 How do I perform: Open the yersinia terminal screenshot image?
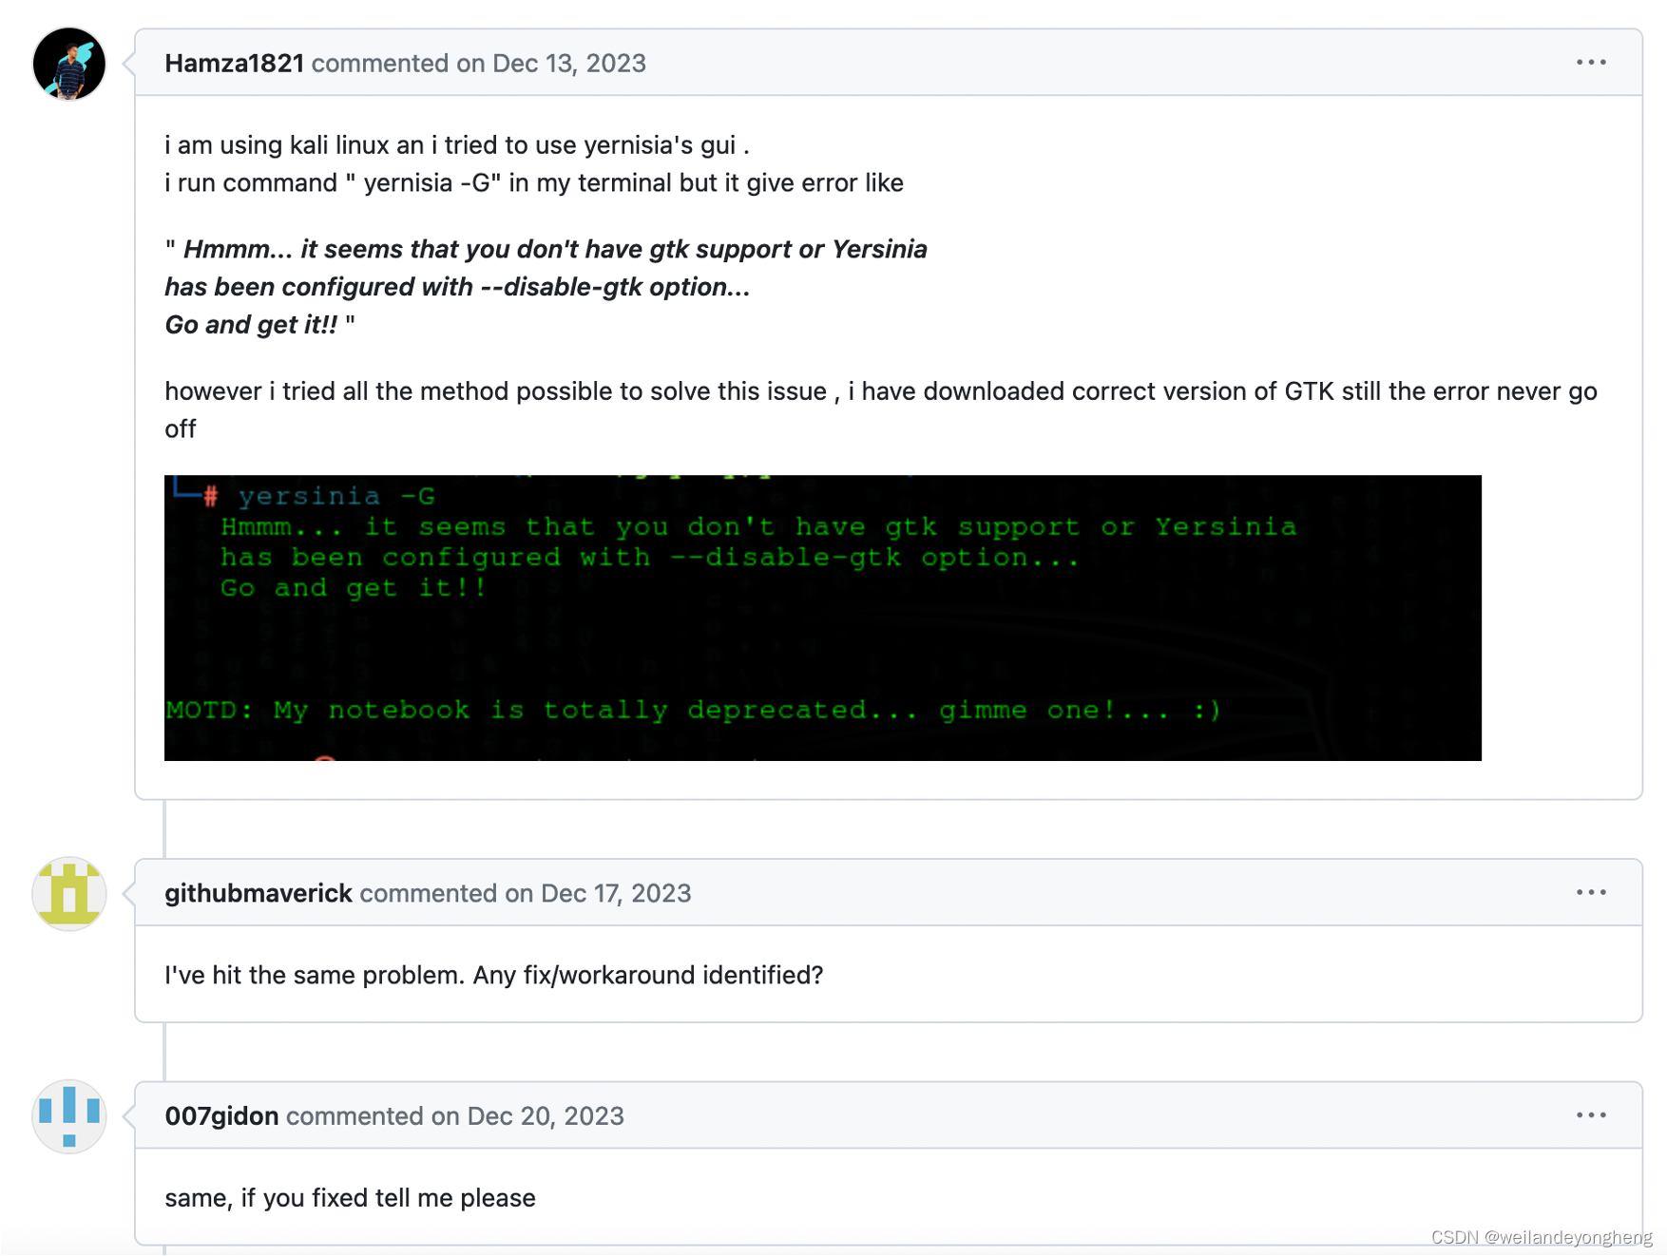coord(823,618)
